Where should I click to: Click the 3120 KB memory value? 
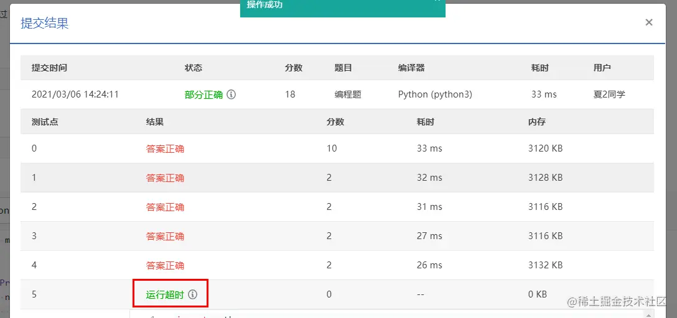(x=545, y=148)
